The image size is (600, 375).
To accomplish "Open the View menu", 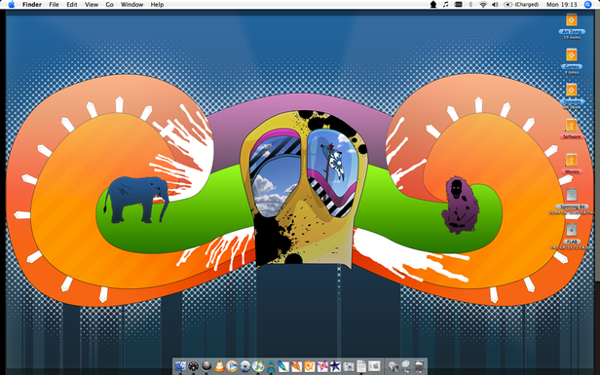I will point(92,5).
